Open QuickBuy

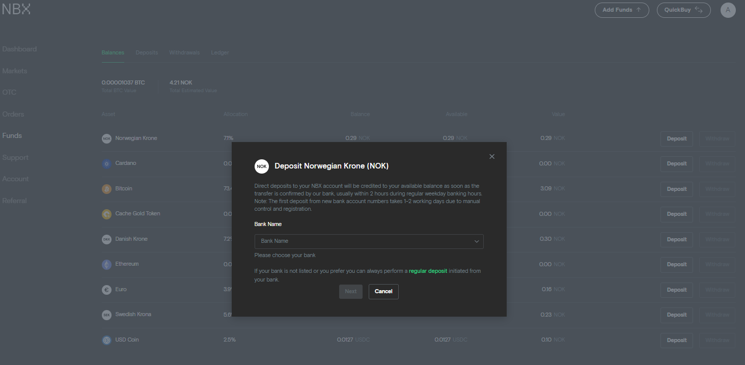[684, 10]
